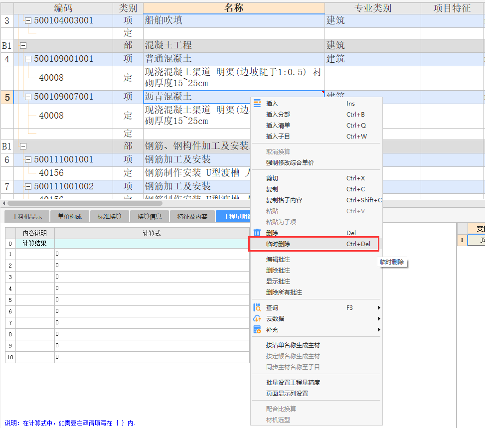Open the 标准换算 tab
Image resolution: width=485 pixels, height=428 pixels.
(109, 216)
